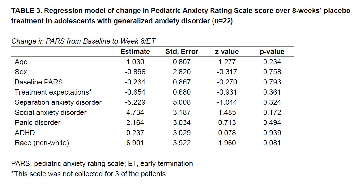The image size is (358, 186).
Task: Click the z value column header
Action: pos(227,52)
